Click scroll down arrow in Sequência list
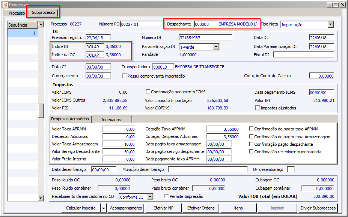The height and width of the screenshot is (217, 348). point(41,198)
